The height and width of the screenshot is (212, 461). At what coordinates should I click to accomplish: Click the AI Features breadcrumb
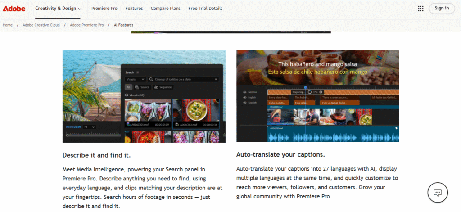coord(123,25)
